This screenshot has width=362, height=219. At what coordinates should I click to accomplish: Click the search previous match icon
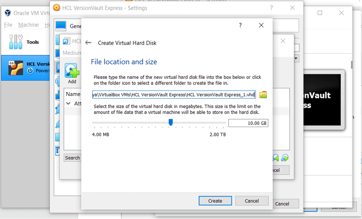pos(276,158)
